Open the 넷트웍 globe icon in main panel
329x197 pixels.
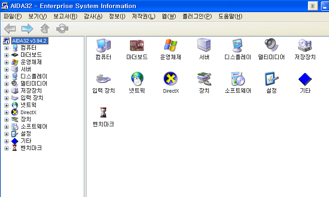tap(137, 79)
